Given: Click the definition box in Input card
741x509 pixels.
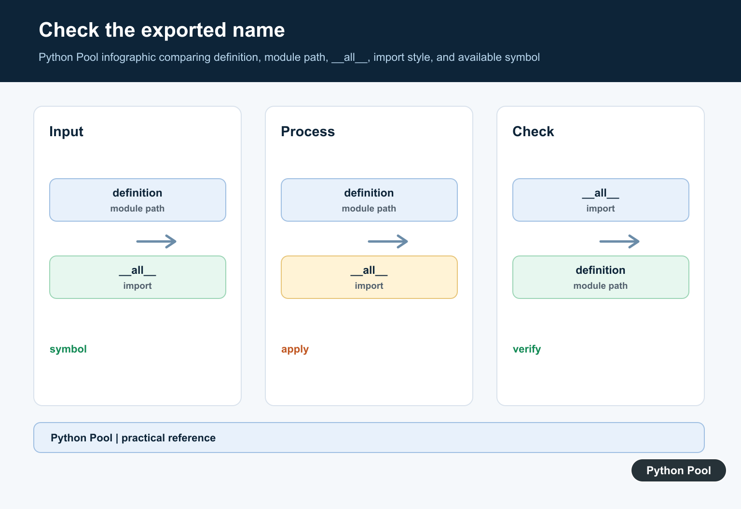Looking at the screenshot, I should click(x=137, y=200).
